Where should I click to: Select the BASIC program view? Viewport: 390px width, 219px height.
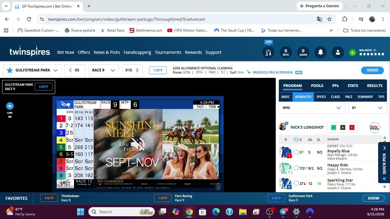click(x=285, y=97)
